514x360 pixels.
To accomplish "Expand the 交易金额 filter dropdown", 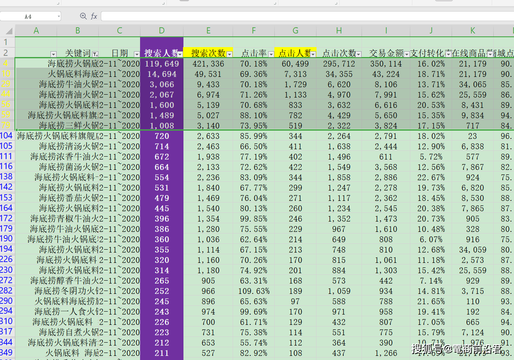I will tap(407, 54).
